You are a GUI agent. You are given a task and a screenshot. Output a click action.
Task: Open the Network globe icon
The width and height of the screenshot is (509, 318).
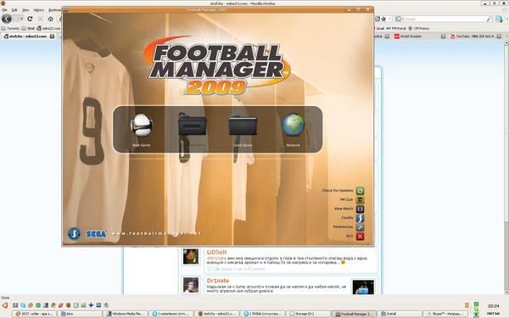294,125
